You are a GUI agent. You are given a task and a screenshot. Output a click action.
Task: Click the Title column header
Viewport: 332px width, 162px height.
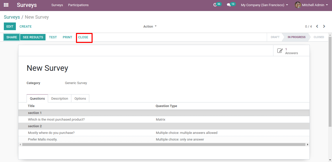[31, 106]
